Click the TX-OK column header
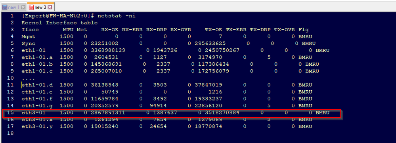This screenshot has width=396, height=143. tap(214, 29)
